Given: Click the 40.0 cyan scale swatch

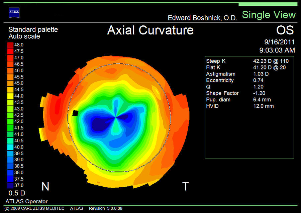Looking at the screenshot, I should pyautogui.click(x=10, y=147).
